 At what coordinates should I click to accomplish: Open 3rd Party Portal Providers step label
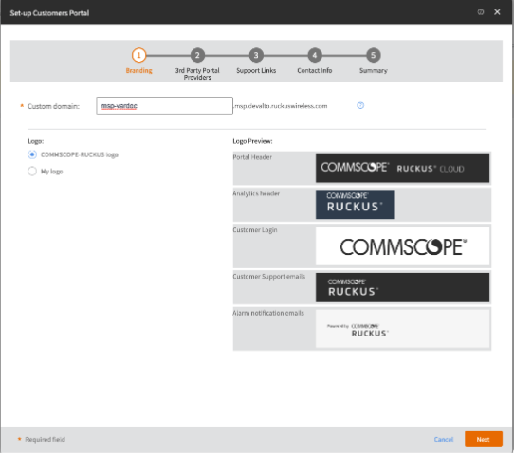tap(197, 74)
